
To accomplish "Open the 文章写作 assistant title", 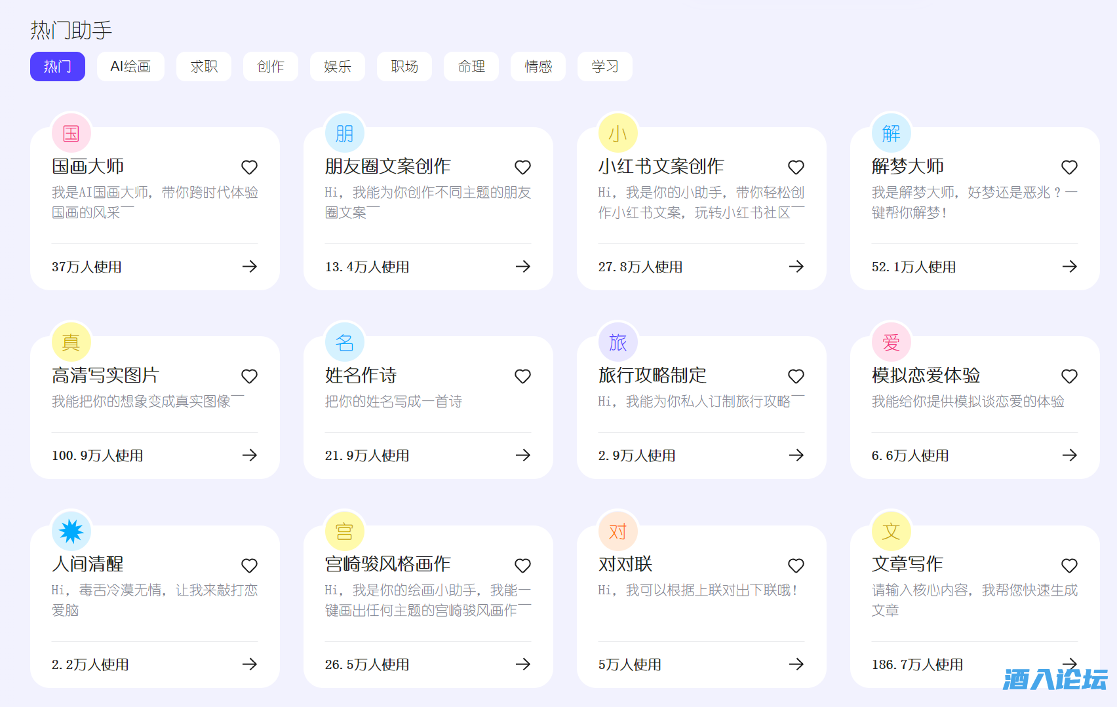I will click(907, 564).
